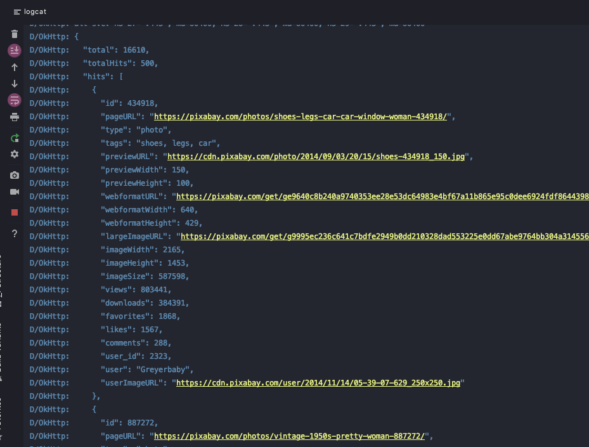Click the "webformatWidth": 640 line

(x=149, y=210)
